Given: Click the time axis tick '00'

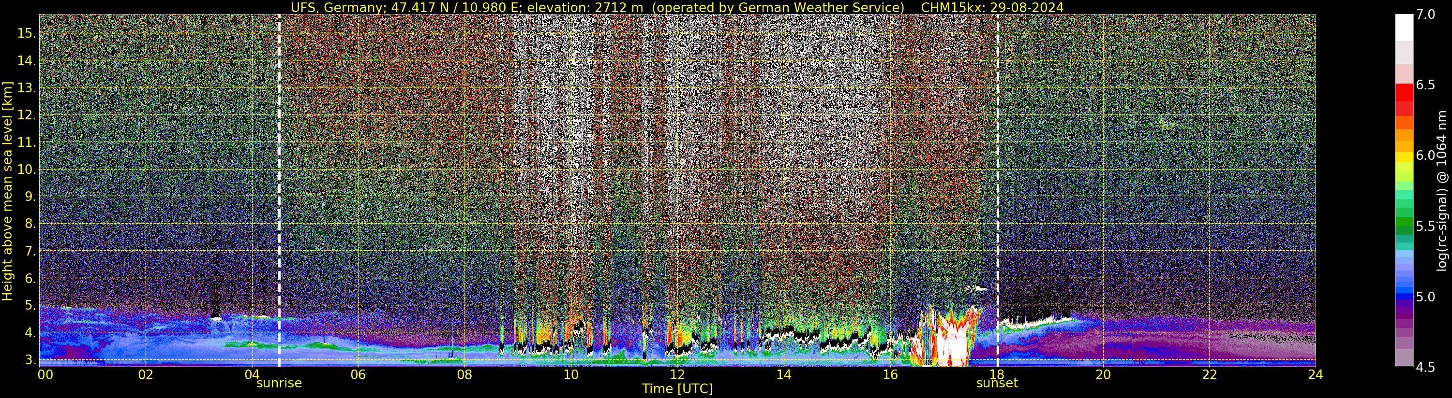Looking at the screenshot, I should pos(45,375).
